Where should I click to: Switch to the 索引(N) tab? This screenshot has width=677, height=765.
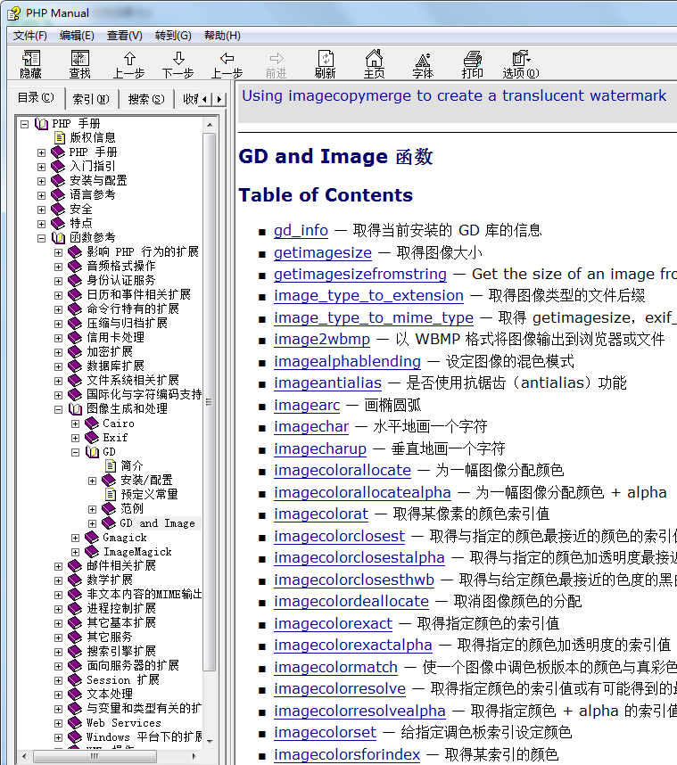tap(91, 99)
